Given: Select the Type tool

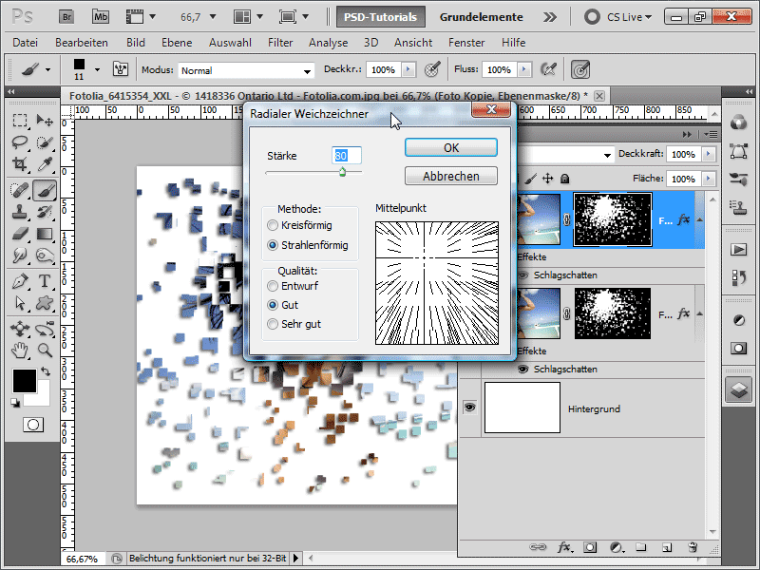Looking at the screenshot, I should coord(45,281).
